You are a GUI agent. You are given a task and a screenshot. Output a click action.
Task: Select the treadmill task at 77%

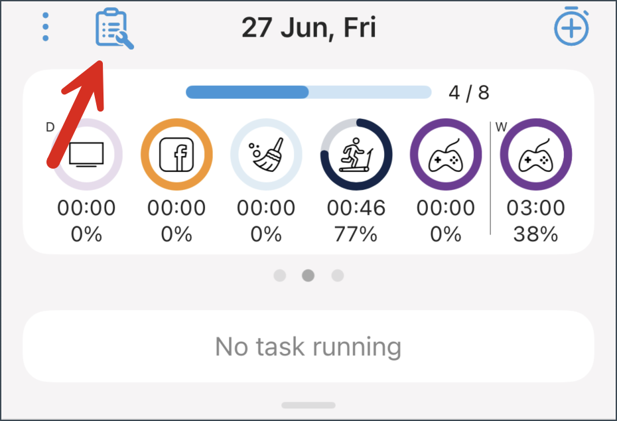[x=356, y=154]
